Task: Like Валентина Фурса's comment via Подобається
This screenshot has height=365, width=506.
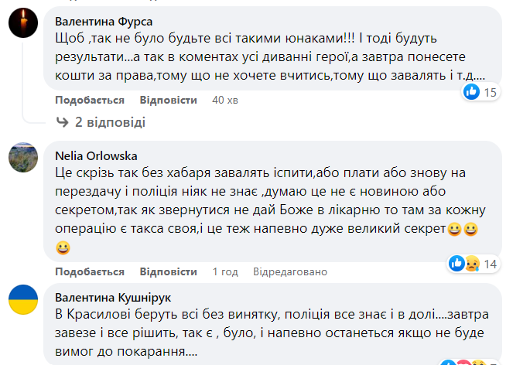Action: 90,101
